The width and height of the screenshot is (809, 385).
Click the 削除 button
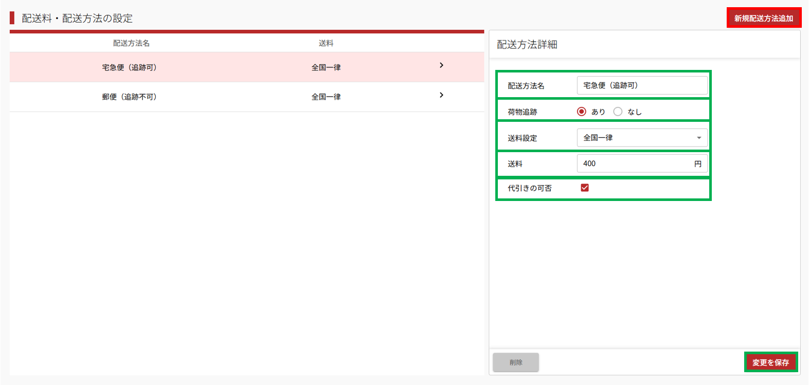tap(516, 362)
